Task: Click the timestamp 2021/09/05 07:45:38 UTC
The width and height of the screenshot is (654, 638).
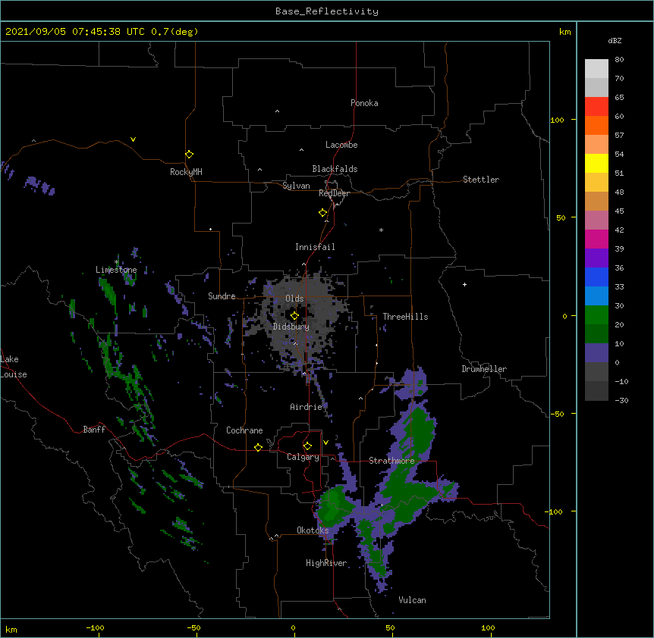Action: point(75,32)
